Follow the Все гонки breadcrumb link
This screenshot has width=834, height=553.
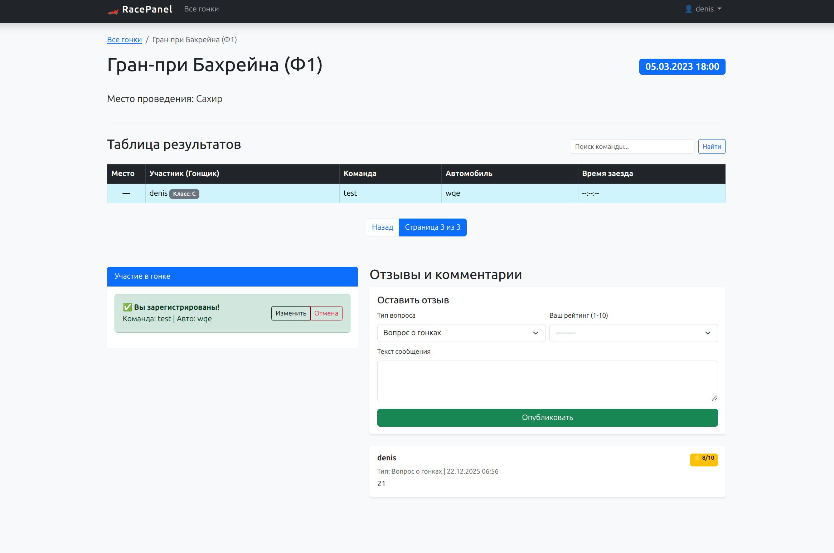click(x=124, y=40)
